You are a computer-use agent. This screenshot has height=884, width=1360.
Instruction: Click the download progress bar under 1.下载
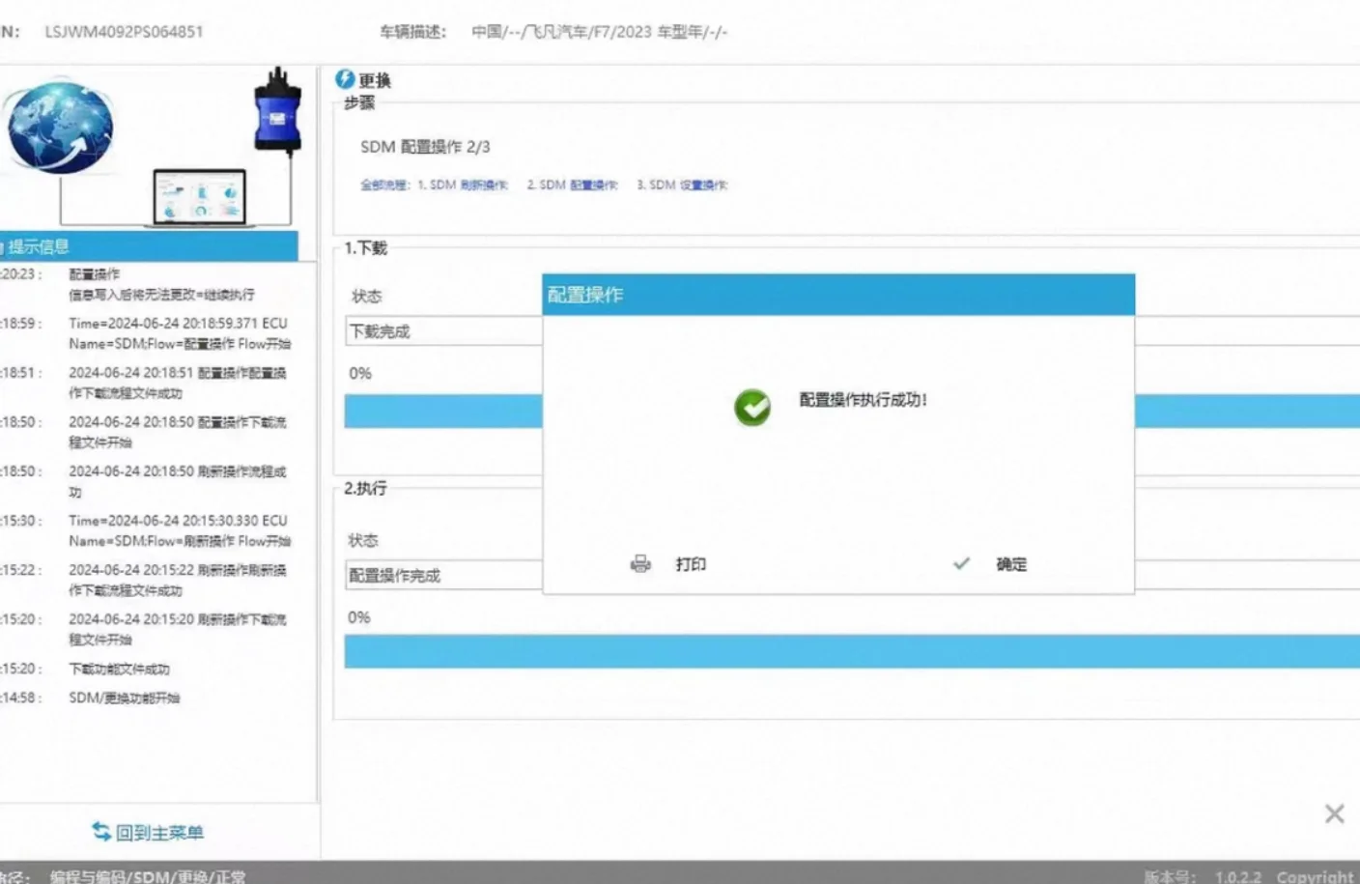point(852,411)
